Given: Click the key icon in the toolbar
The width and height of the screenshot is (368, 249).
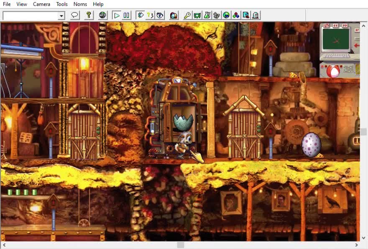Looking at the screenshot, I should [187, 15].
